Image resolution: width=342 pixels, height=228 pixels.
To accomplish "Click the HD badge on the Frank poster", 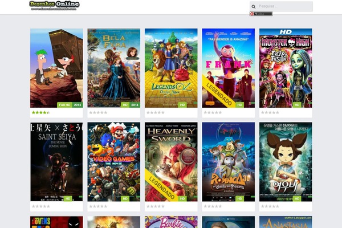I will (239, 105).
